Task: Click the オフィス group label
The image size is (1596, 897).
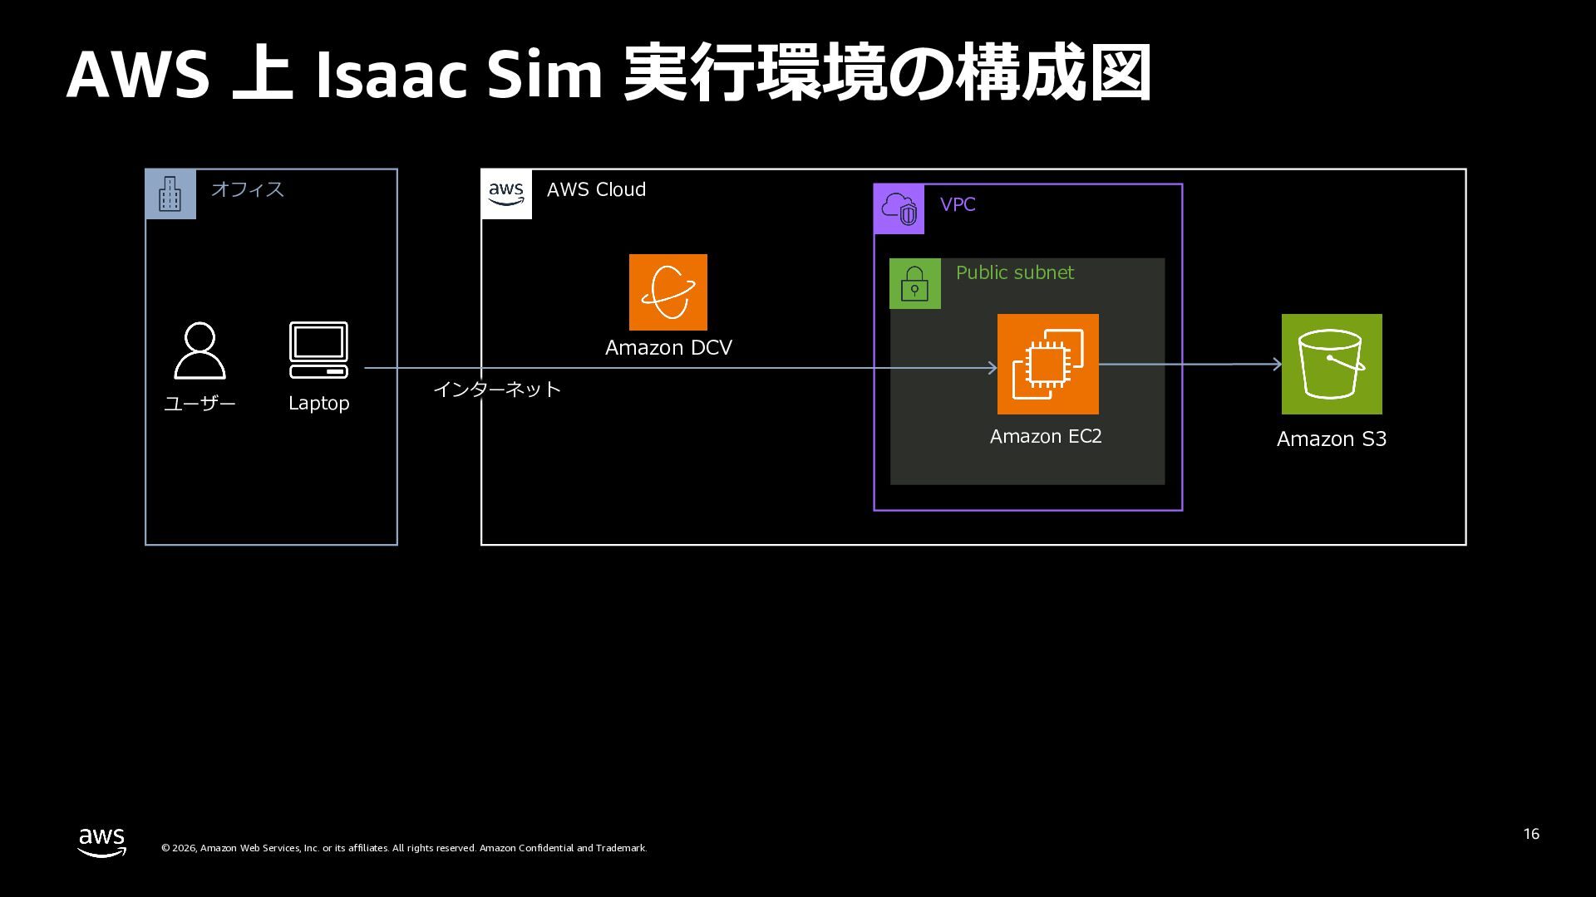Action: click(x=247, y=189)
